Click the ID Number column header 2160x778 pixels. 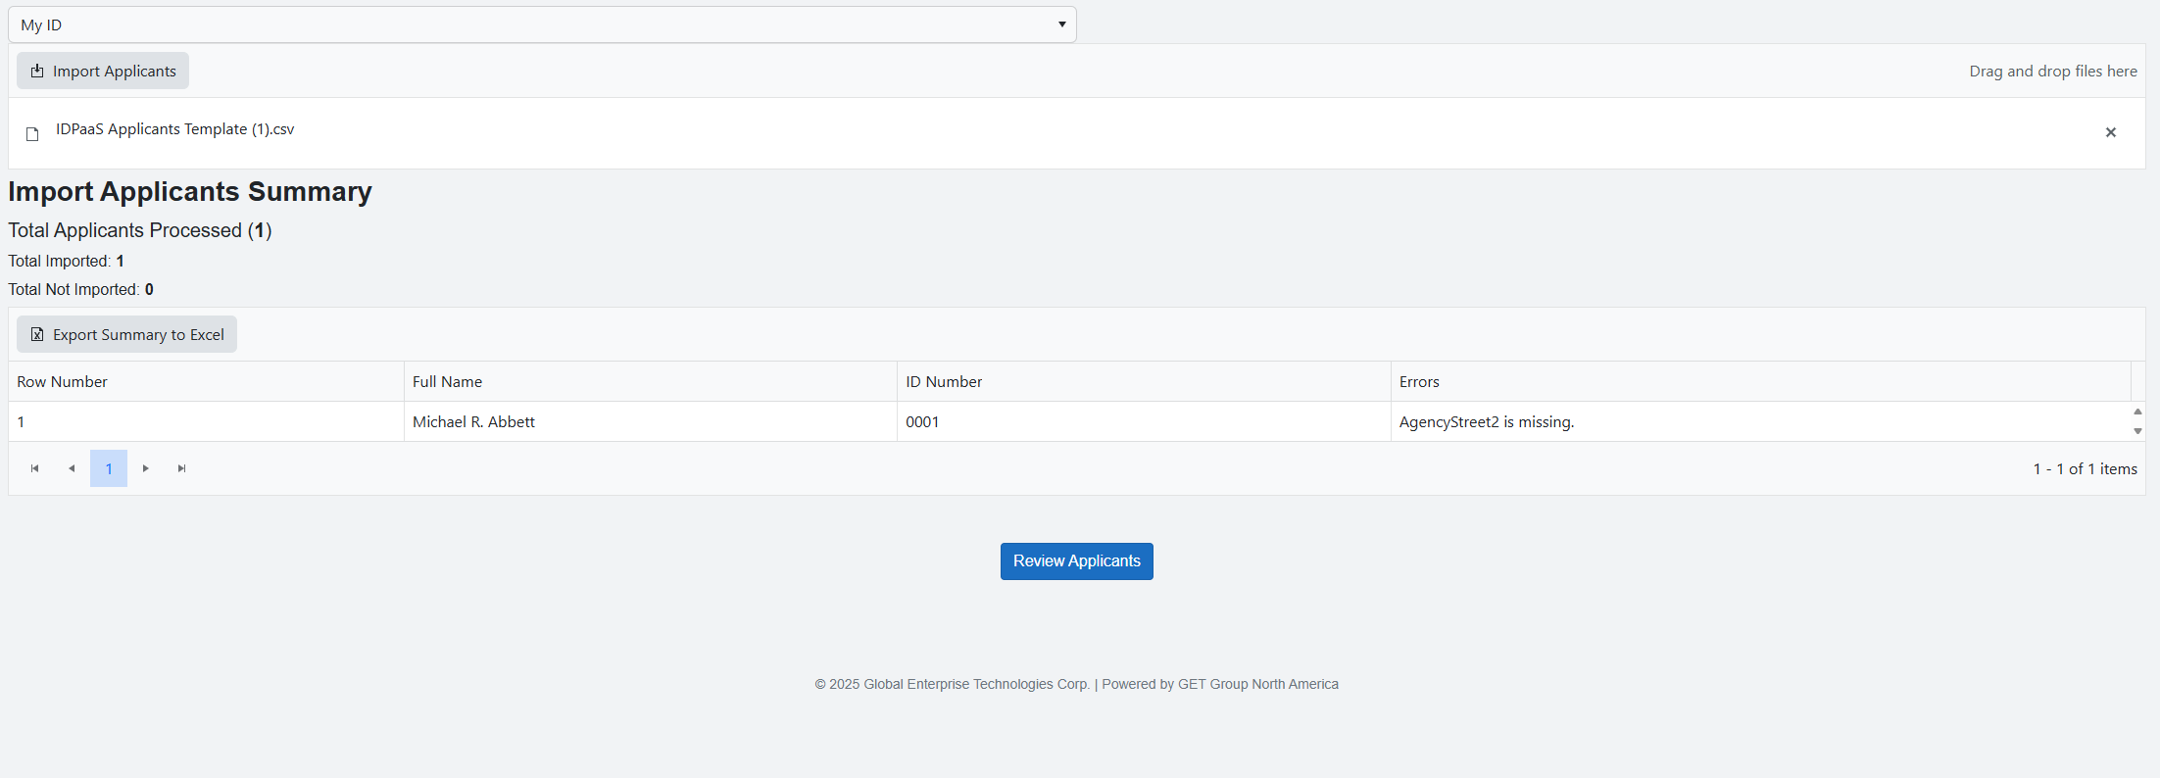tap(943, 381)
